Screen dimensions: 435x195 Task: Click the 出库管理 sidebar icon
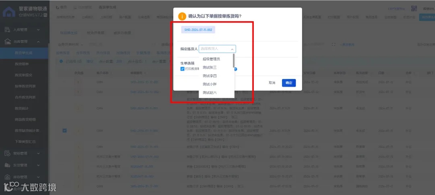click(8, 42)
